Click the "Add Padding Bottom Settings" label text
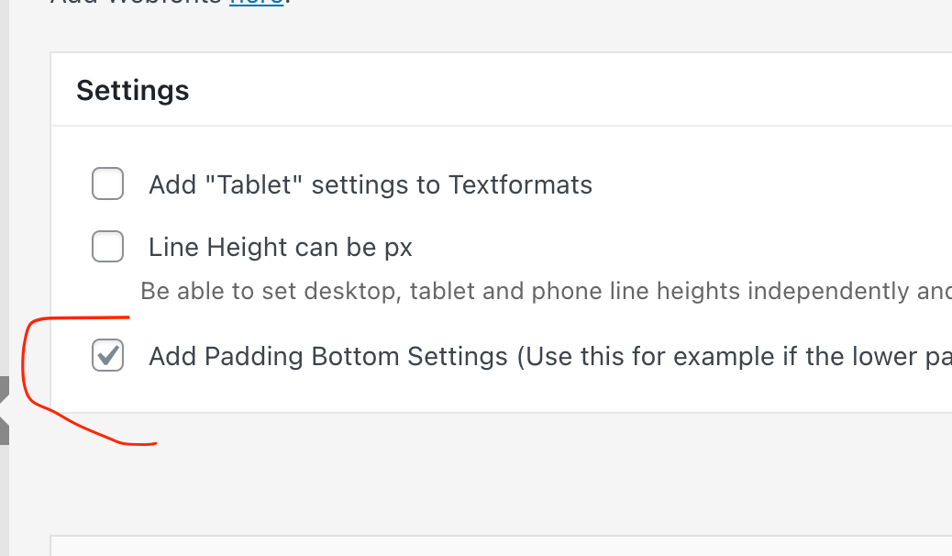 point(328,356)
